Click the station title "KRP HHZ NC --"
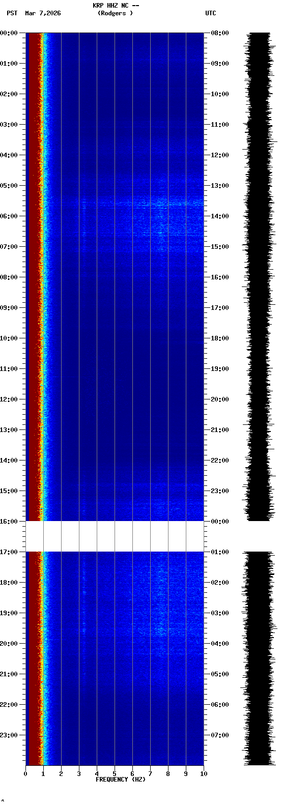Image resolution: width=281 pixels, height=806 pixels. (116, 6)
